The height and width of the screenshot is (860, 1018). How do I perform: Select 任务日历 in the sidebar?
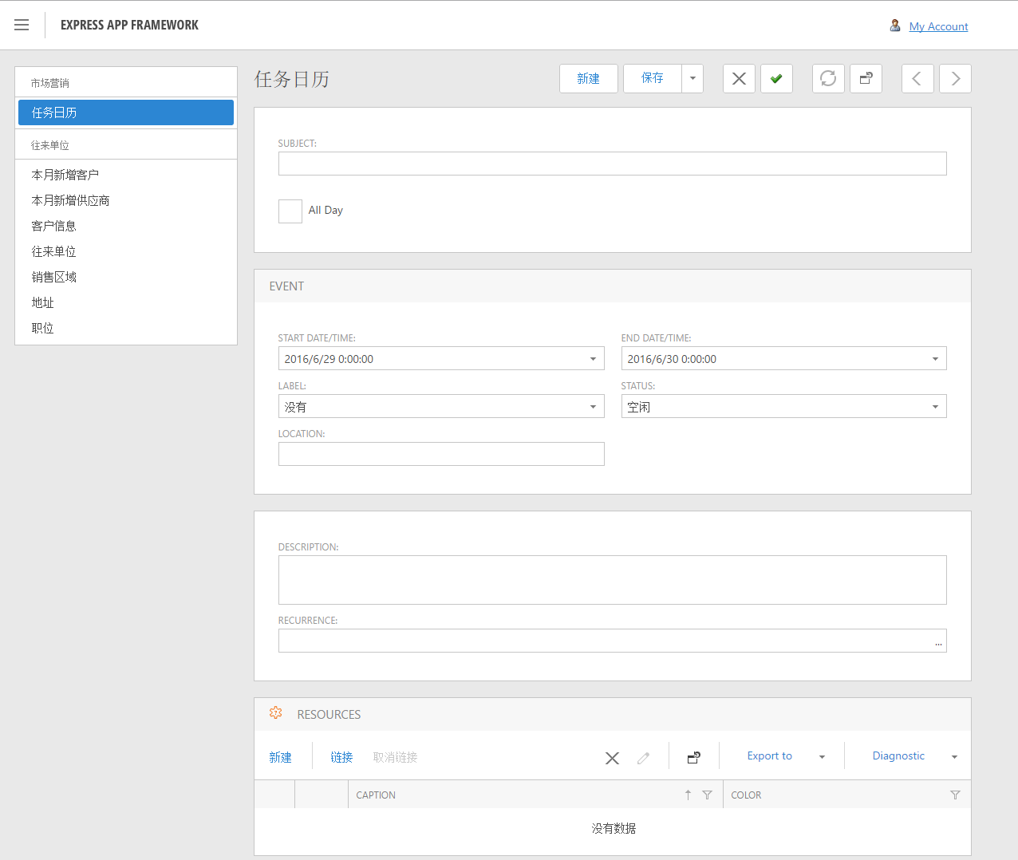pyautogui.click(x=126, y=112)
